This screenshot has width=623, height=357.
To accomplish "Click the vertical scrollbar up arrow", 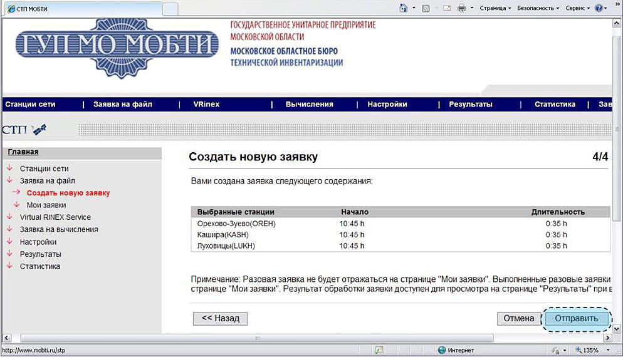I will click(616, 23).
